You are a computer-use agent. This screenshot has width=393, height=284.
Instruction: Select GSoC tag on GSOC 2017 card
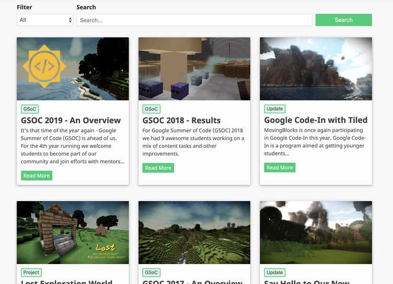click(151, 272)
